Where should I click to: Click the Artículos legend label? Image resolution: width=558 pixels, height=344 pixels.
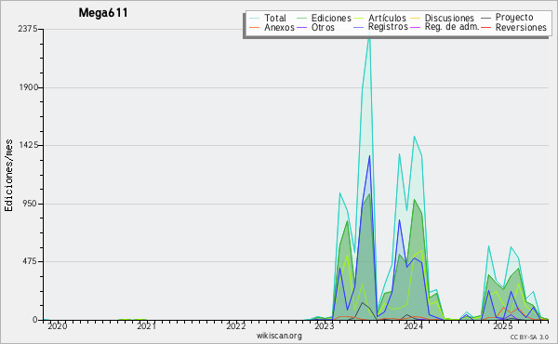tap(387, 18)
